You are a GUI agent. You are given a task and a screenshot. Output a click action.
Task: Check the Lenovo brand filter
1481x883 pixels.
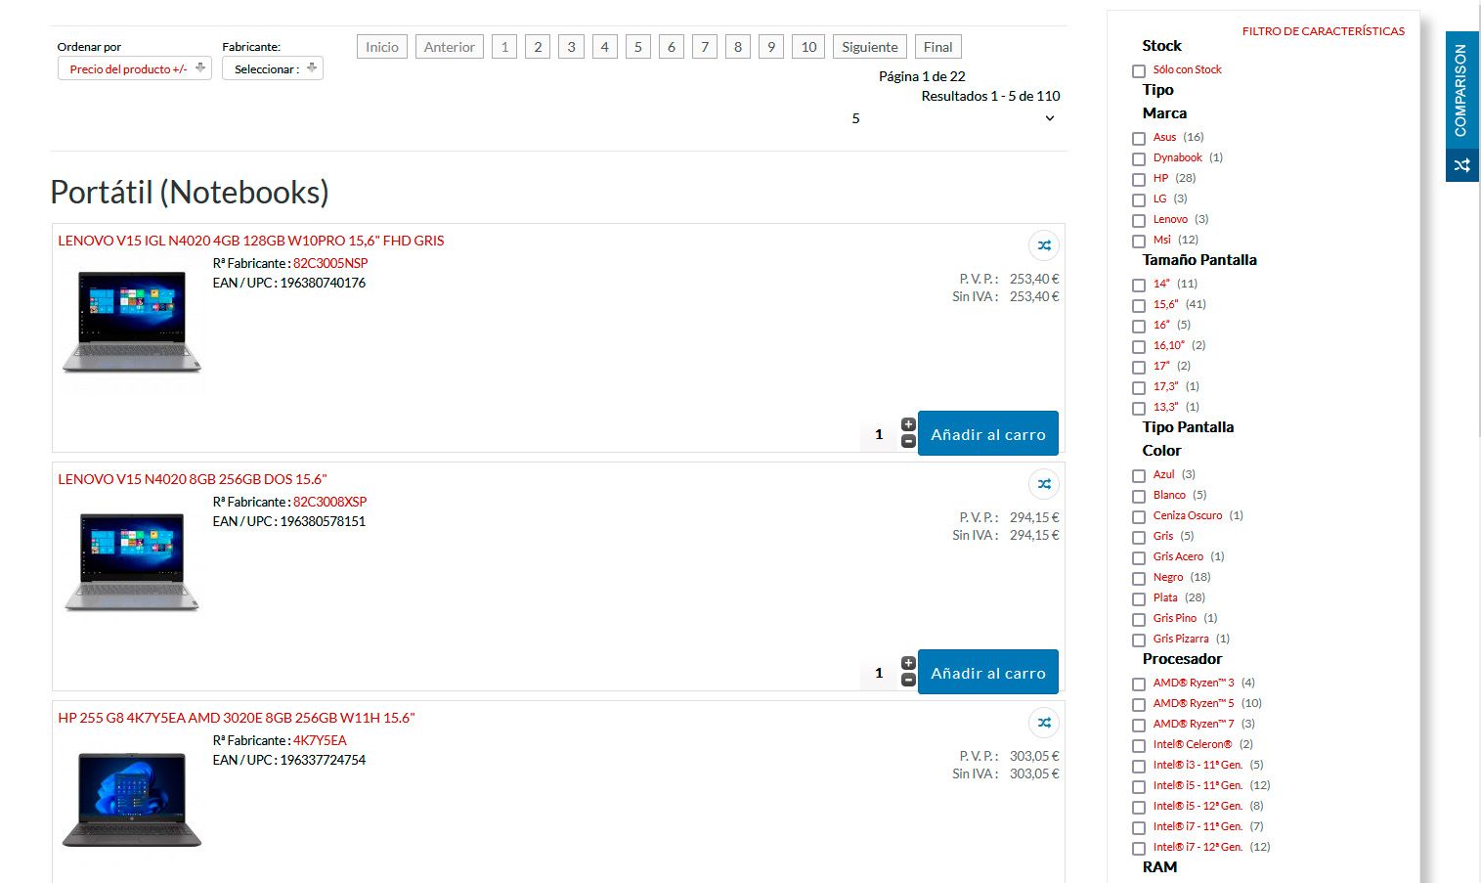coord(1139,221)
